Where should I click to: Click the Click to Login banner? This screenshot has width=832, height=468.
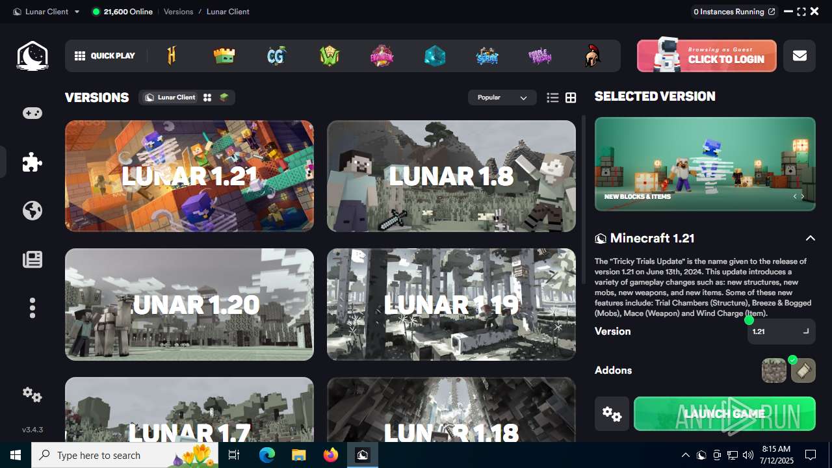click(707, 56)
